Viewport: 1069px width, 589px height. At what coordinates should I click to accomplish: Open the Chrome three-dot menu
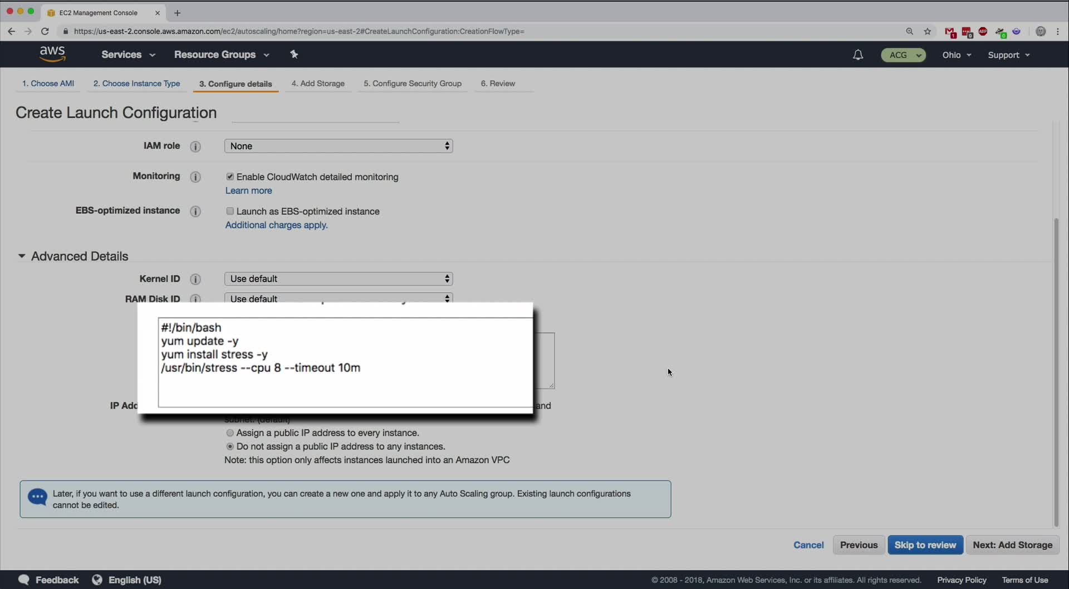[x=1058, y=31]
